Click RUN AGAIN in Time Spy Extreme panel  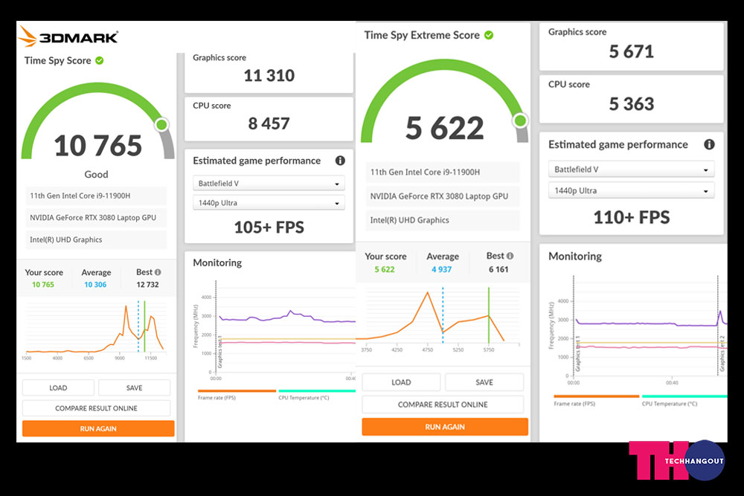(445, 427)
